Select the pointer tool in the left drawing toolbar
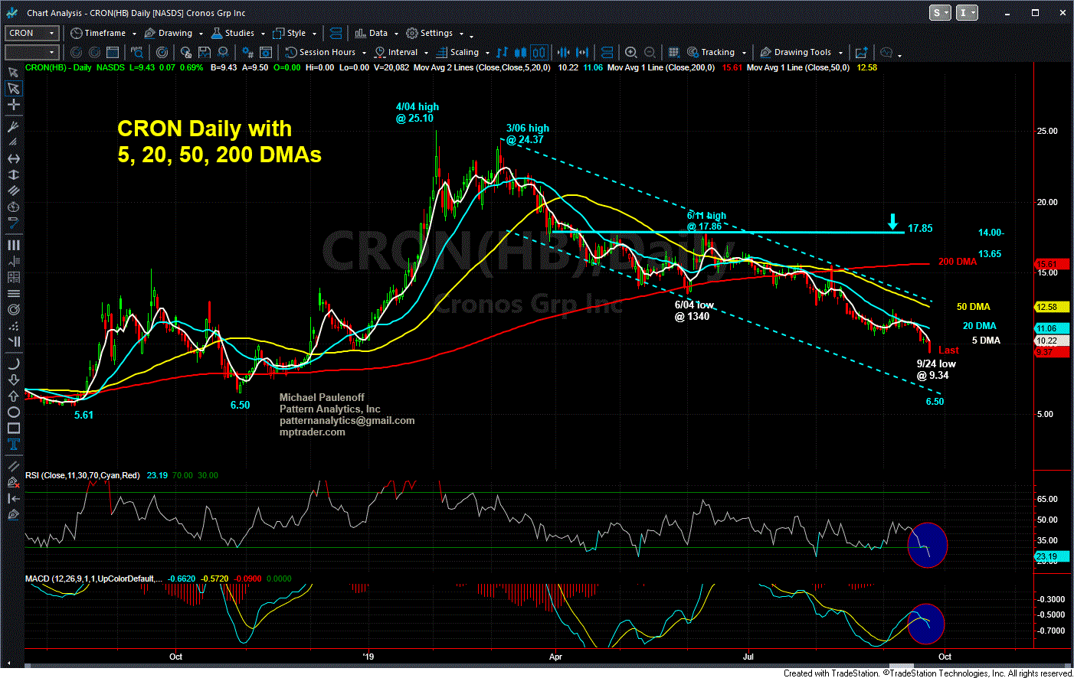Screen dimensions: 1074x678 click(x=13, y=73)
